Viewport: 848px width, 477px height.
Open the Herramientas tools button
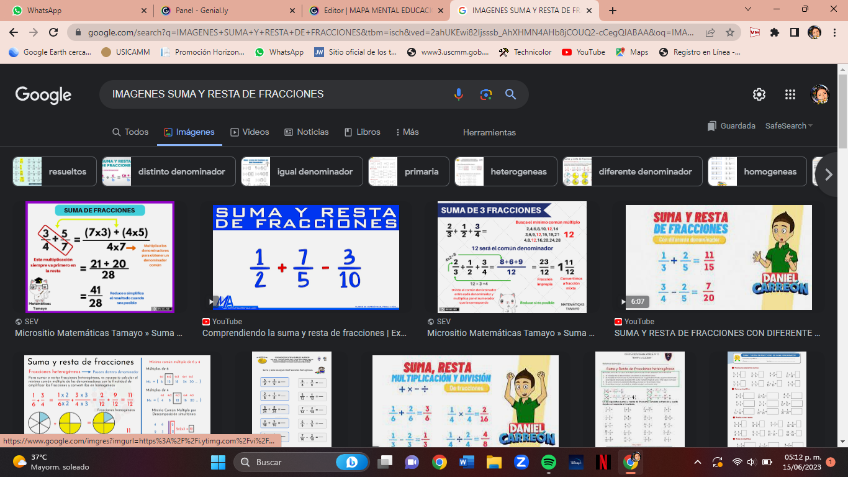coord(489,133)
